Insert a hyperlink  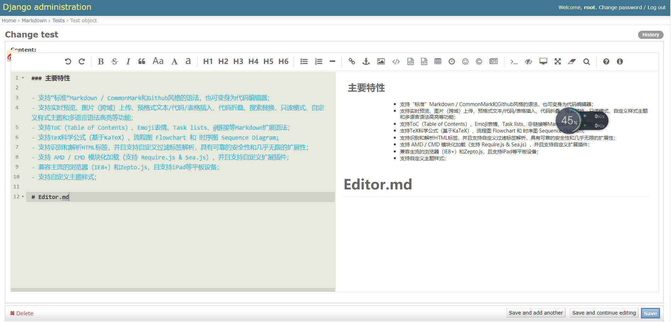pyautogui.click(x=352, y=62)
